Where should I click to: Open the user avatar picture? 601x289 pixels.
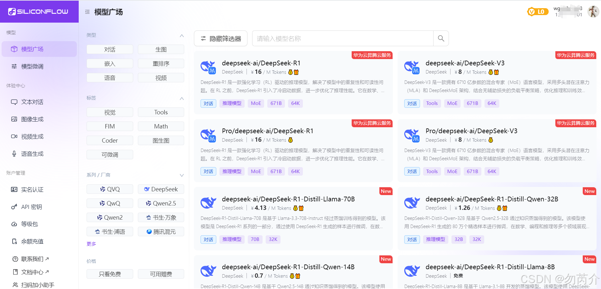coord(593,12)
